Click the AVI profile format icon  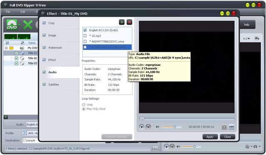tap(25, 133)
